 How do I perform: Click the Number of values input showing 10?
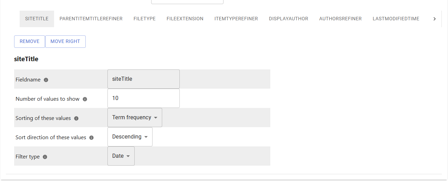coord(144,98)
